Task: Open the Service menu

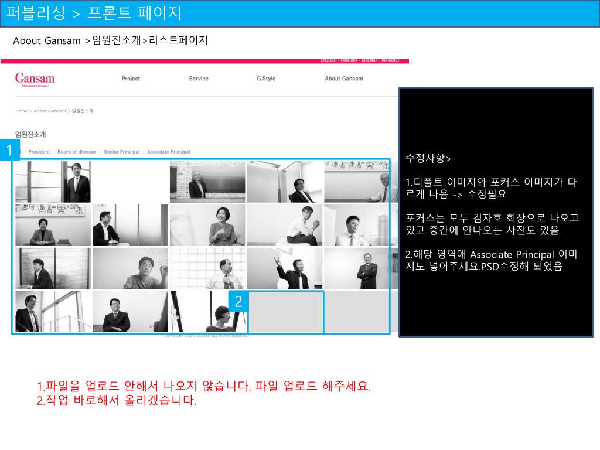Action: (x=199, y=79)
